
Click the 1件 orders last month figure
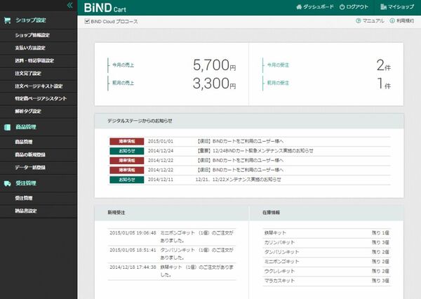(x=384, y=84)
